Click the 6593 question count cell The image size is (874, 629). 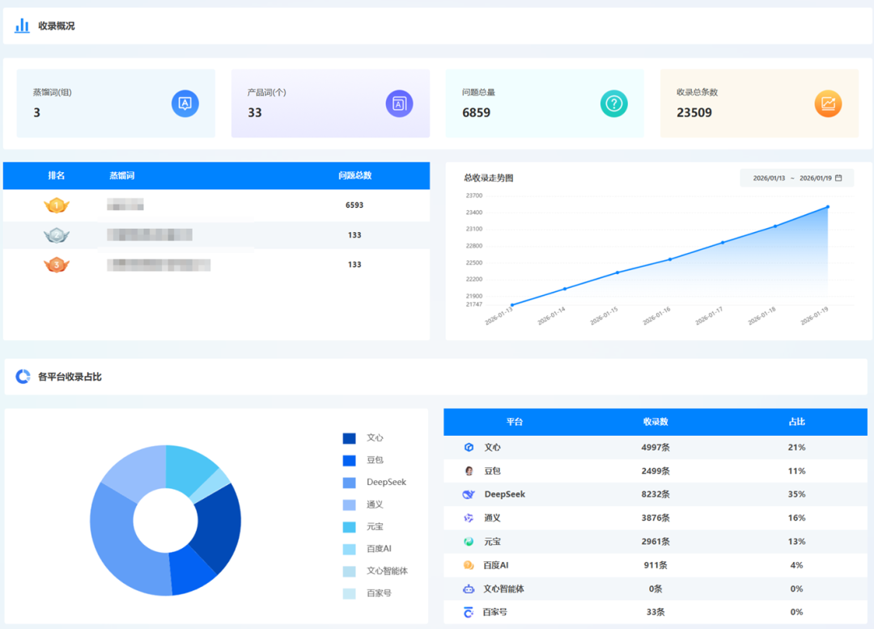(x=354, y=205)
